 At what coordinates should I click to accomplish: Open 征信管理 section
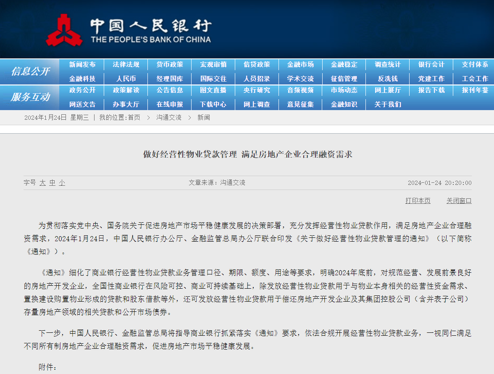pos(344,79)
